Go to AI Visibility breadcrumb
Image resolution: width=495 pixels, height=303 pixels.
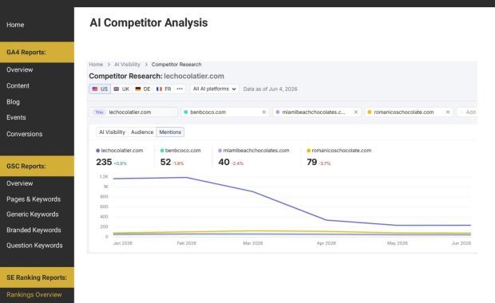pyautogui.click(x=127, y=65)
